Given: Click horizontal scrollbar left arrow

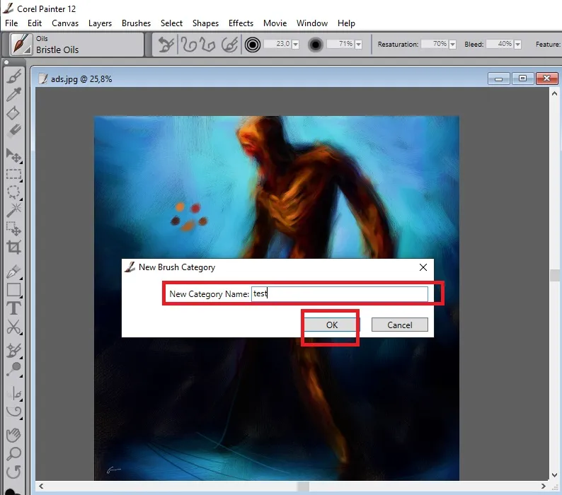Looking at the screenshot, I should (x=41, y=486).
